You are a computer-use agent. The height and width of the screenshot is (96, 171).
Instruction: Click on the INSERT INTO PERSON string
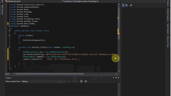click(x=63, y=59)
